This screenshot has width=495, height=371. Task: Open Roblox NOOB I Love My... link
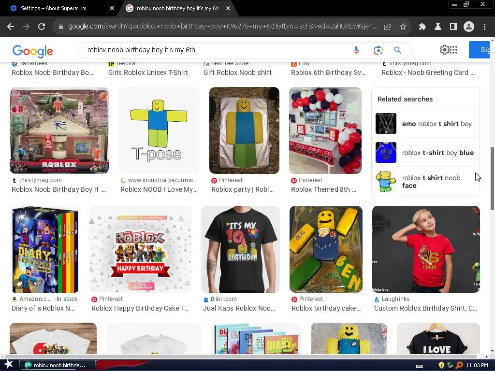coord(159,189)
